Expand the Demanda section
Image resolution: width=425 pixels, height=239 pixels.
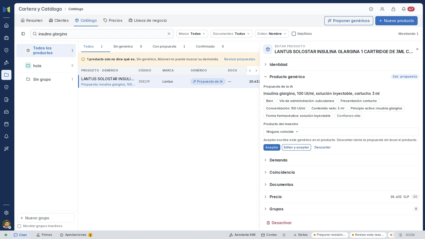coord(341,160)
